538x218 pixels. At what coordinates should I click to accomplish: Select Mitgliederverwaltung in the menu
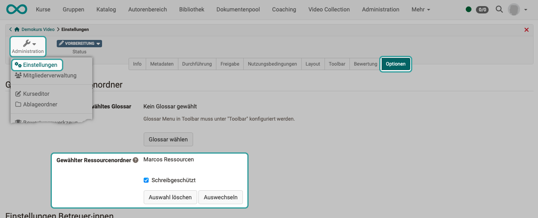coord(45,75)
